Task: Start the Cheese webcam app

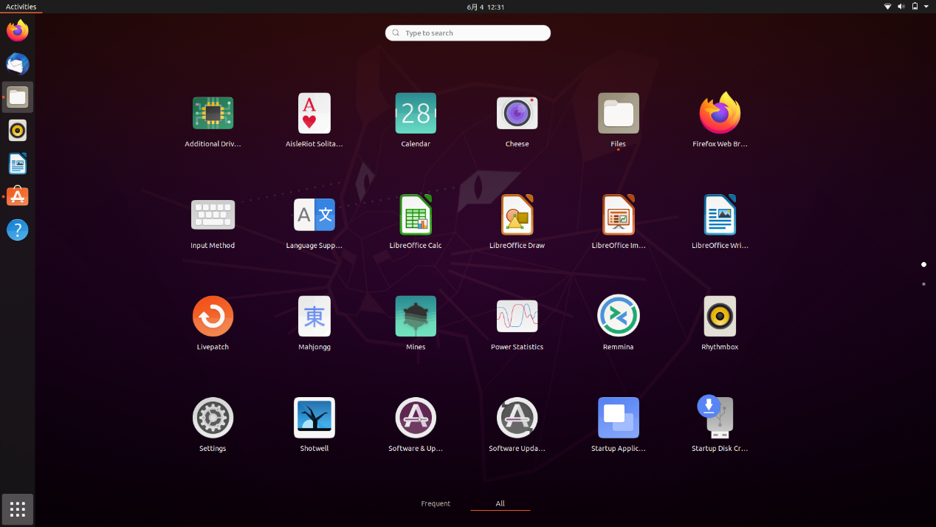Action: [517, 114]
